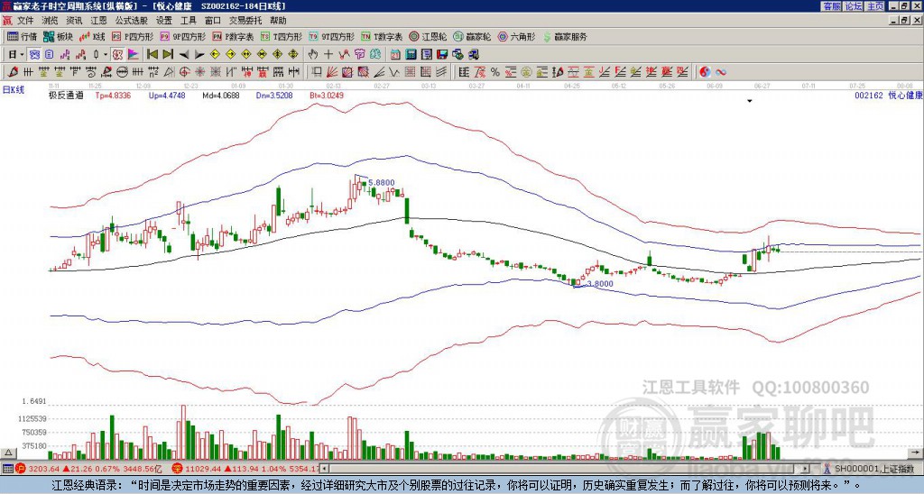Launch the 赢家轮 wheel tool
The height and width of the screenshot is (494, 924).
(472, 36)
